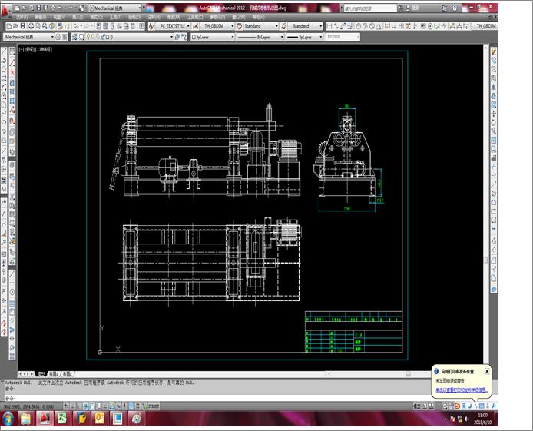Click the Help question mark icon

[455, 8]
